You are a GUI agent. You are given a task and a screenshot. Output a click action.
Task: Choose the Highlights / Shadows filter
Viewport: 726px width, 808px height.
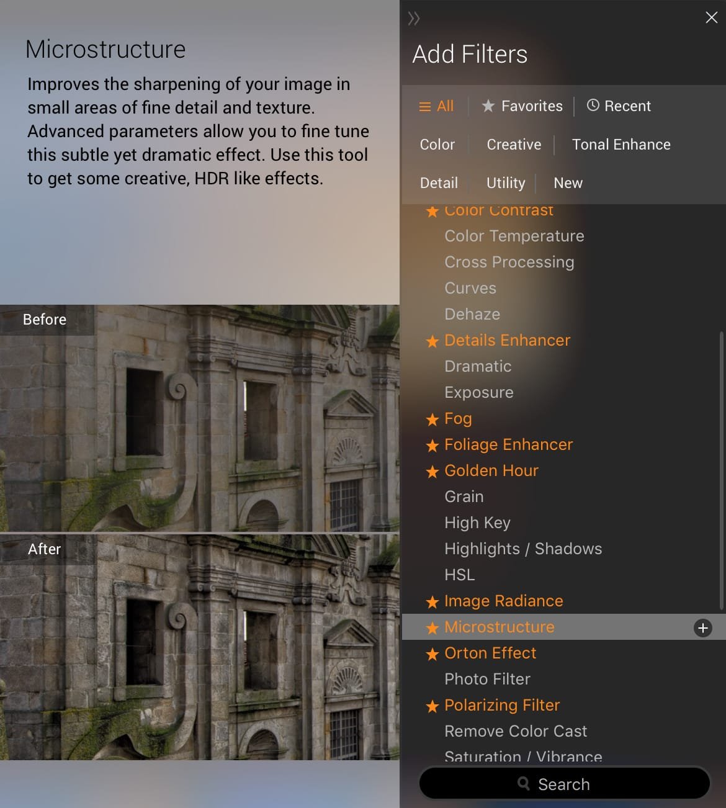pyautogui.click(x=523, y=549)
